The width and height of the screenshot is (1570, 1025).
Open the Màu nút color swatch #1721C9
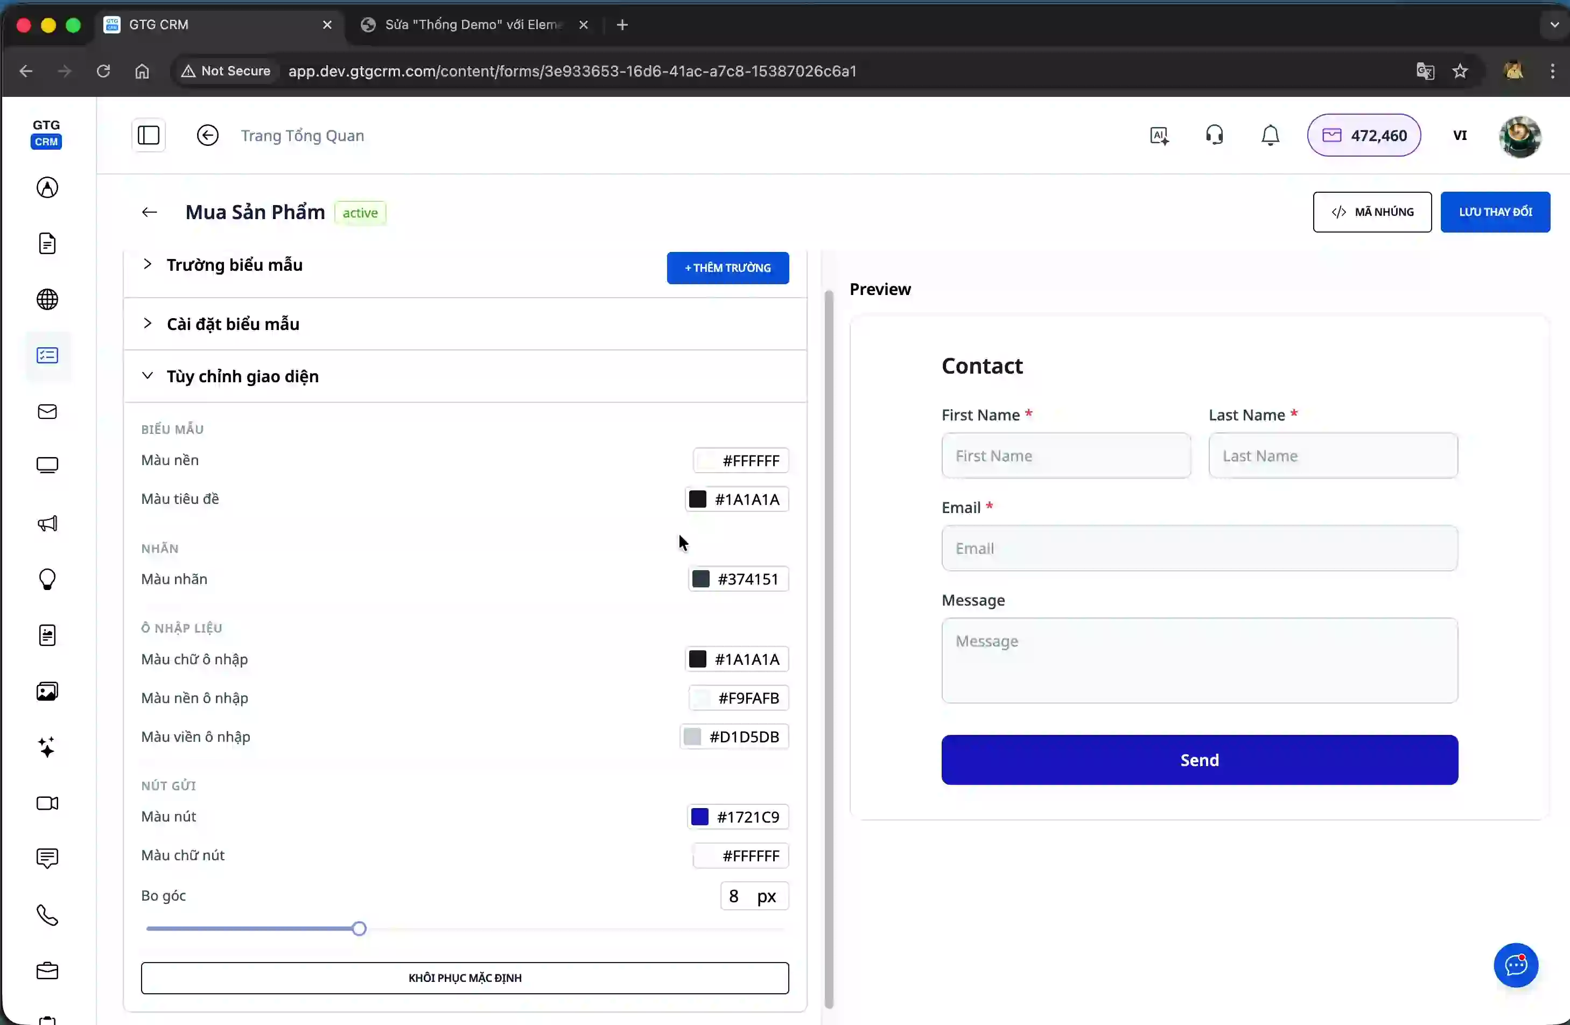coord(700,817)
